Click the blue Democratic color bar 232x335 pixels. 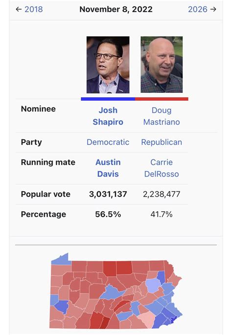[108, 99]
